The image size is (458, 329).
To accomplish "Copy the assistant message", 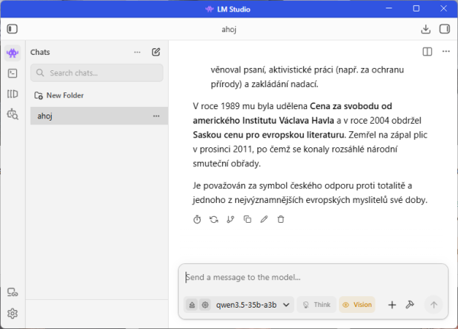I will (x=247, y=220).
